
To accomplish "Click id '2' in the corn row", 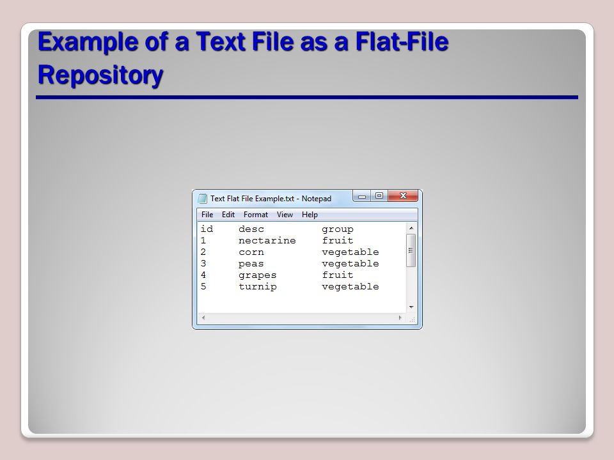I will tap(203, 252).
